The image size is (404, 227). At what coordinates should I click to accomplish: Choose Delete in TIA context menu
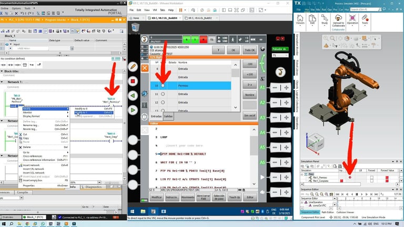coord(44,147)
